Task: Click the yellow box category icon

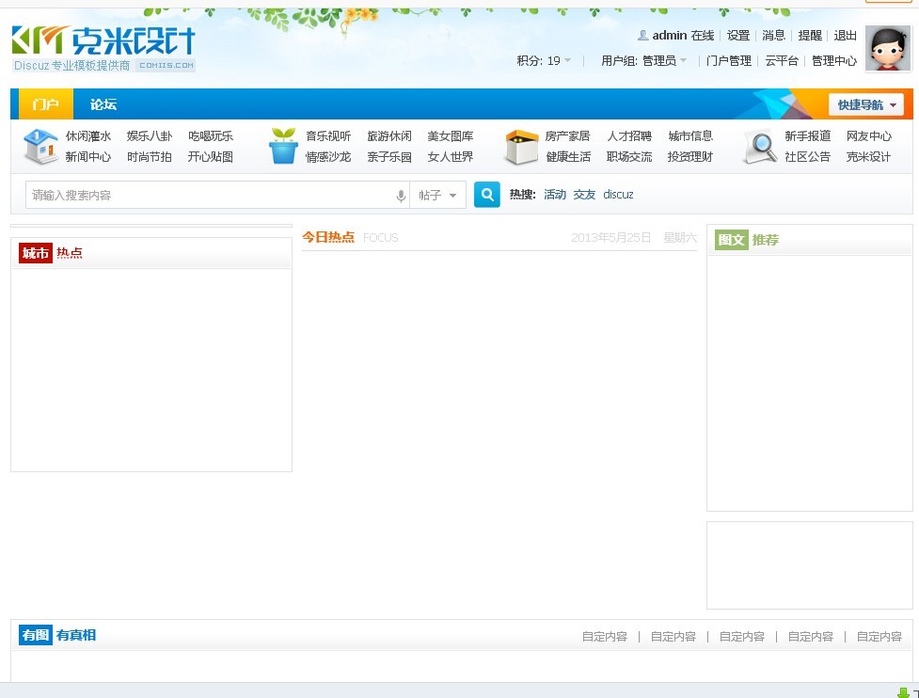Action: click(521, 147)
